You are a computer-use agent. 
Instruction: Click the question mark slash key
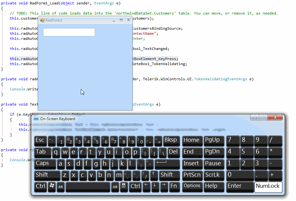click(145, 176)
